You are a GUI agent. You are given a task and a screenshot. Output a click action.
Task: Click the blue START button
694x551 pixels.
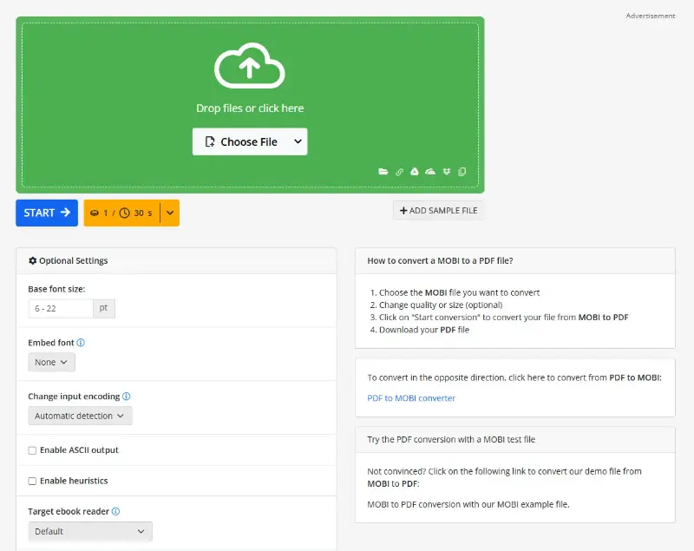click(47, 213)
